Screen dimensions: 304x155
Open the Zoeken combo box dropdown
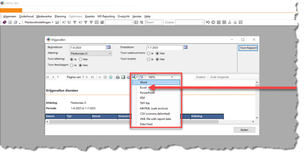(203, 23)
